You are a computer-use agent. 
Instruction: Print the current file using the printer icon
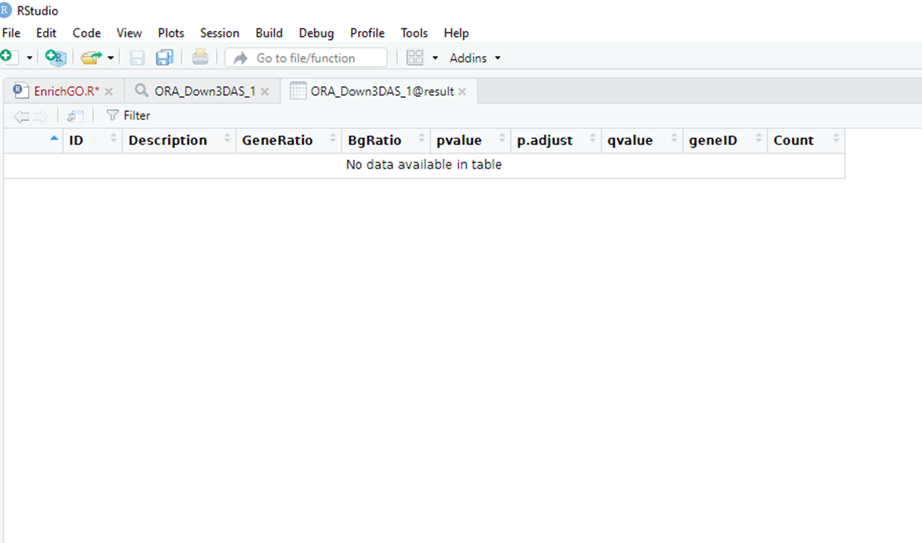tap(200, 57)
